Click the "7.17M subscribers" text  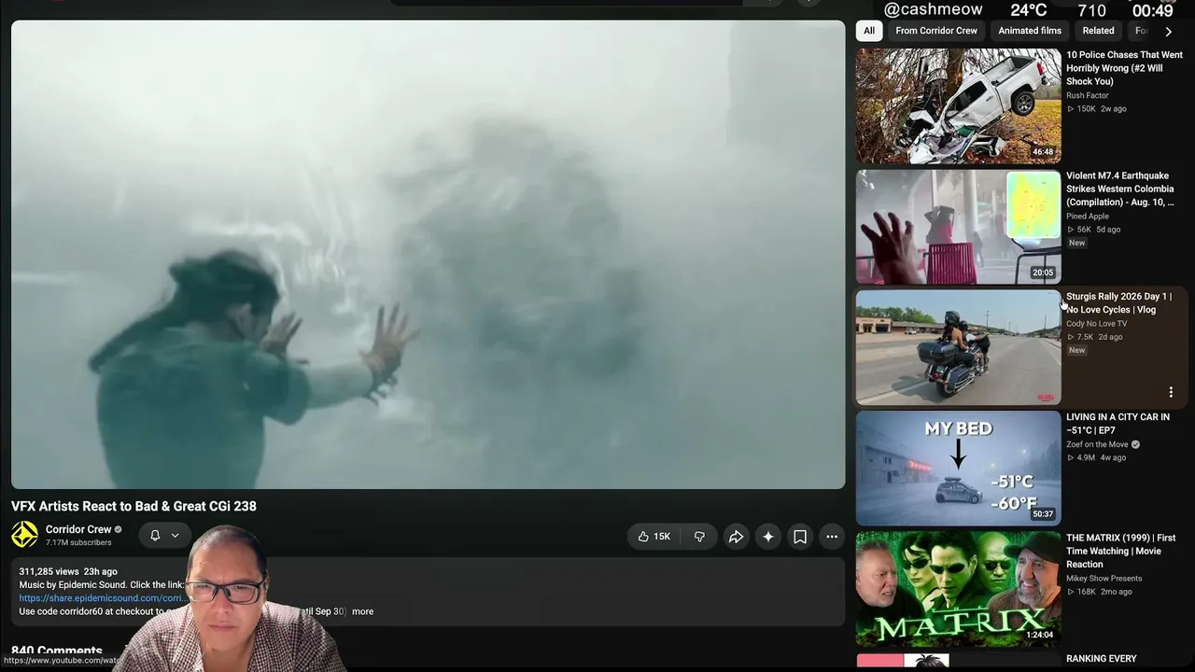pyautogui.click(x=78, y=542)
